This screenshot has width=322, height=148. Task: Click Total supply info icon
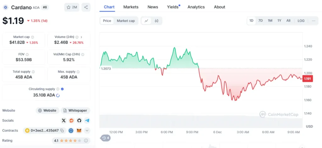click(x=33, y=72)
